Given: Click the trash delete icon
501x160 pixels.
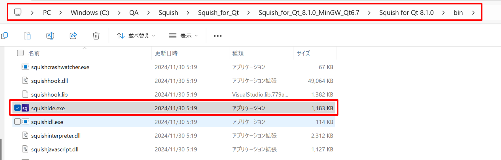Looking at the screenshot, I should tap(96, 36).
